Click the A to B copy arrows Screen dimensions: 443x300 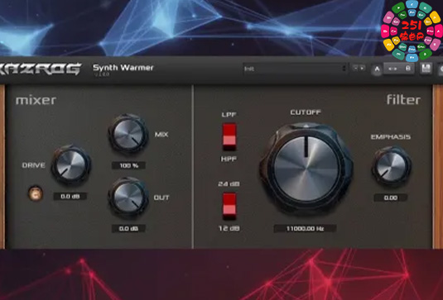point(392,69)
